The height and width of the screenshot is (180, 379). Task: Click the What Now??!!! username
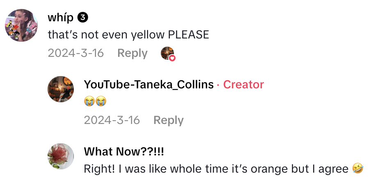click(124, 151)
